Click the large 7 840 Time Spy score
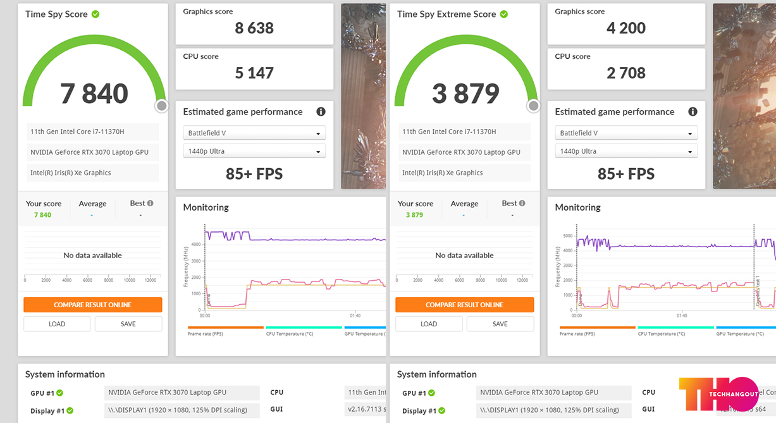The width and height of the screenshot is (776, 423). (94, 94)
